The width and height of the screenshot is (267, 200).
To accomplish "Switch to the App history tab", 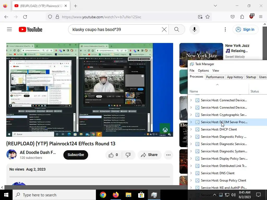I will pos(235,77).
